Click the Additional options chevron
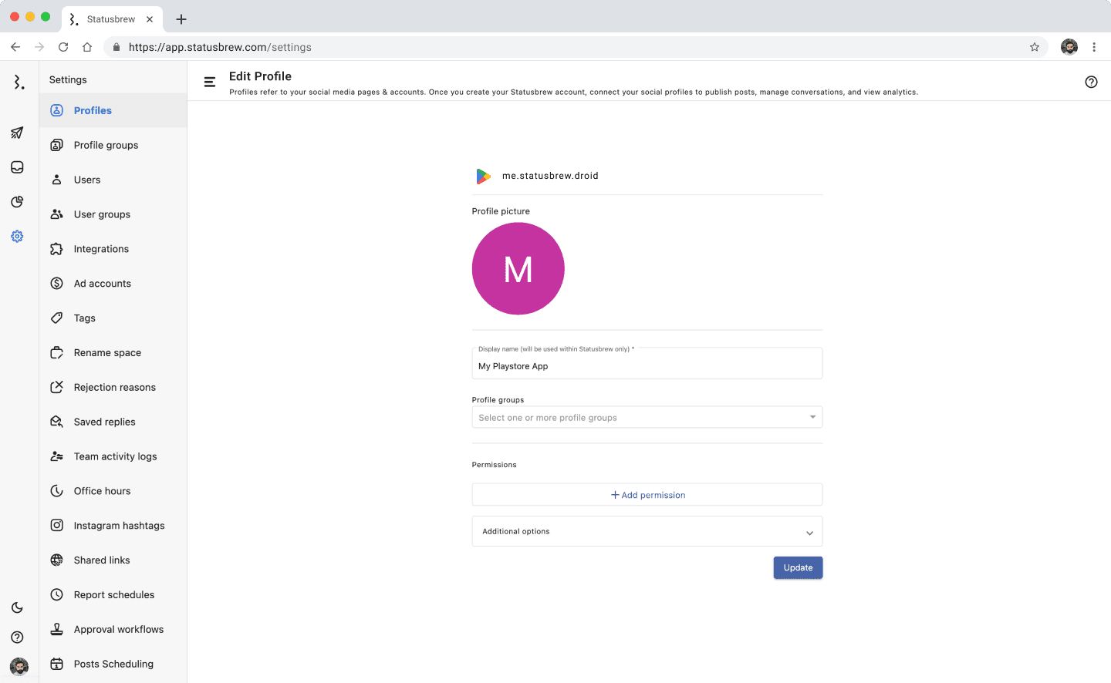 click(x=809, y=533)
